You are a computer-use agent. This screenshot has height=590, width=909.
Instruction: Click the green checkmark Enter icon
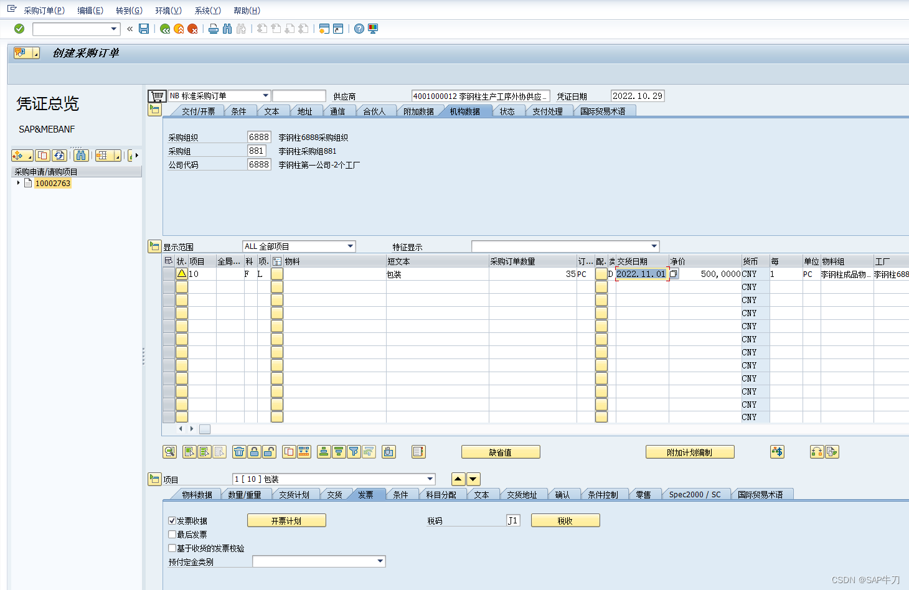tap(19, 29)
